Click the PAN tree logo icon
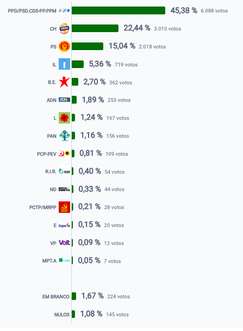243x331 pixels. click(64, 136)
